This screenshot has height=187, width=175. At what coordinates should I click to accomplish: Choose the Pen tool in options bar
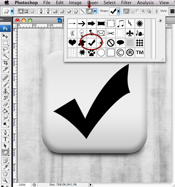tap(41, 11)
